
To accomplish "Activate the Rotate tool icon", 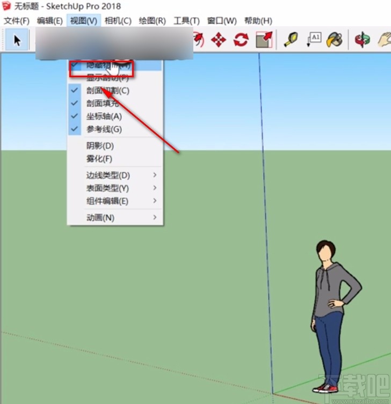I will pos(241,40).
